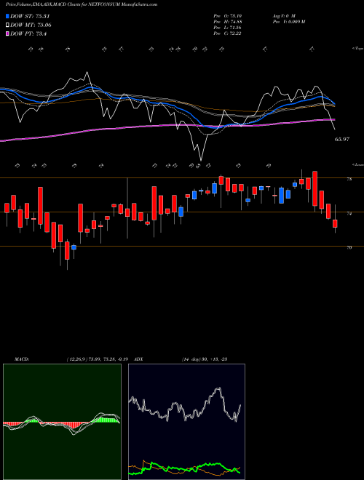The image size is (364, 480).
Task: Click the 'Pre C: 72.22' close value
Action: click(x=227, y=33)
